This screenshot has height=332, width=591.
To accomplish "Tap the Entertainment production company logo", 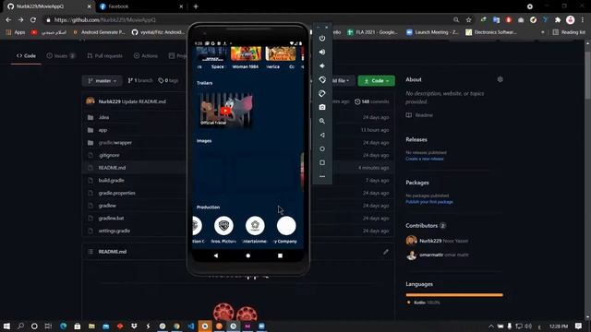I will point(255,226).
